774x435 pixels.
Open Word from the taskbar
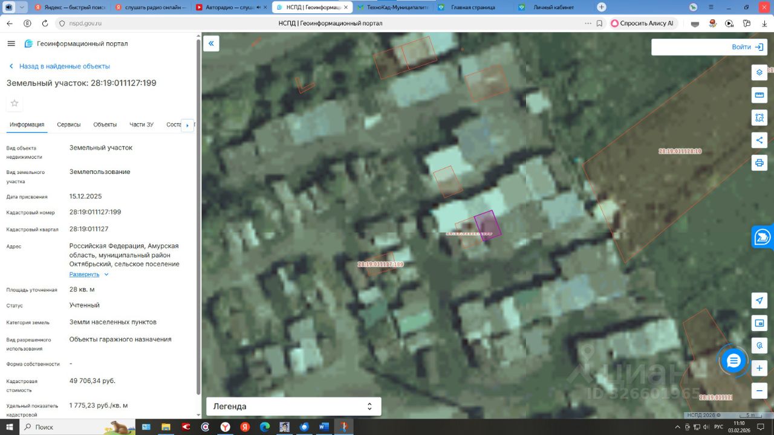click(x=324, y=427)
